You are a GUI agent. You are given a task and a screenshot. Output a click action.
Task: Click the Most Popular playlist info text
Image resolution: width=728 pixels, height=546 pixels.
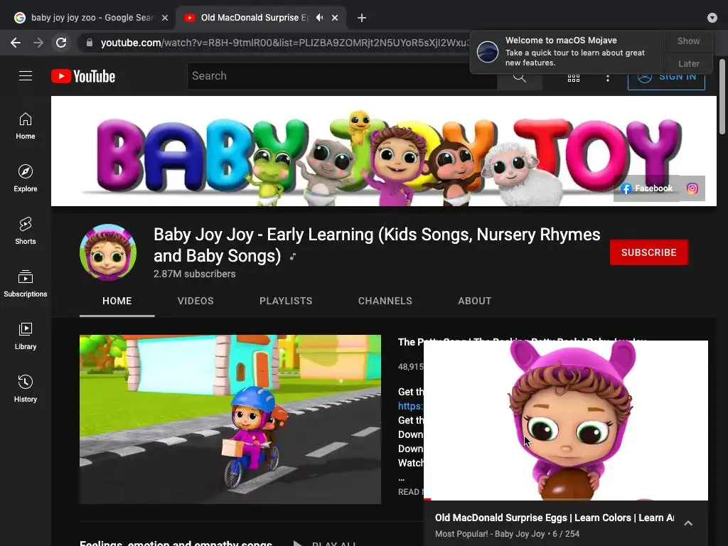pos(507,534)
